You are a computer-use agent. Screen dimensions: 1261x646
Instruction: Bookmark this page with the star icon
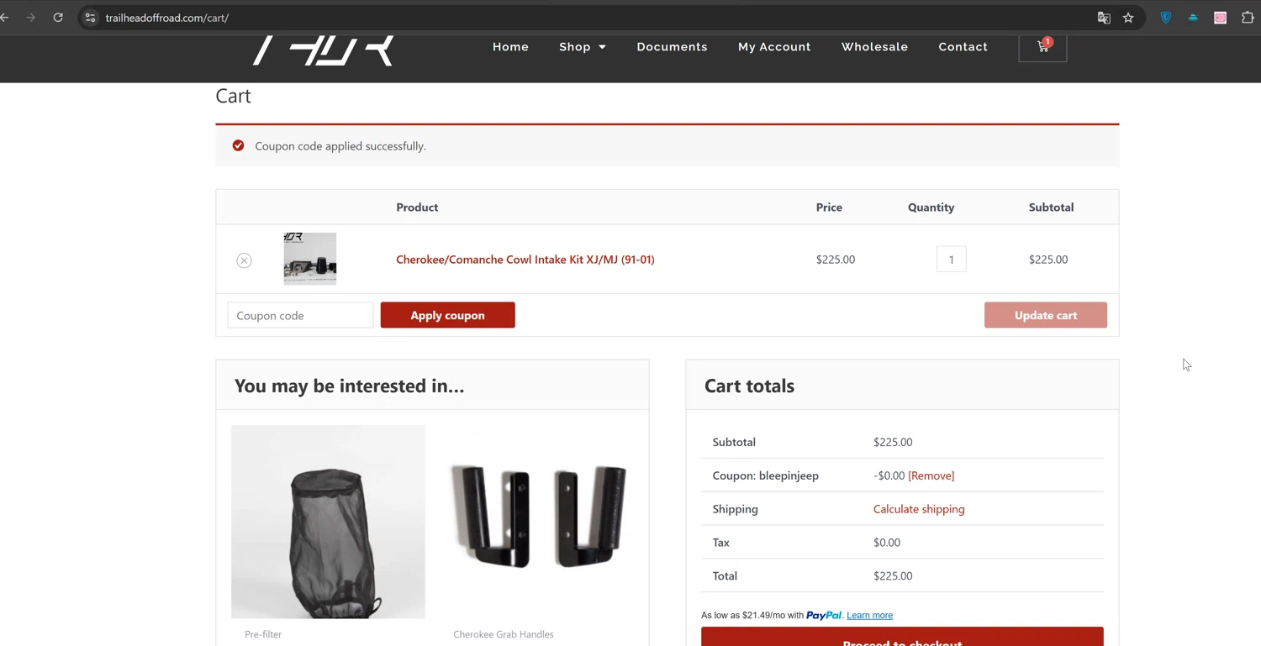point(1128,18)
